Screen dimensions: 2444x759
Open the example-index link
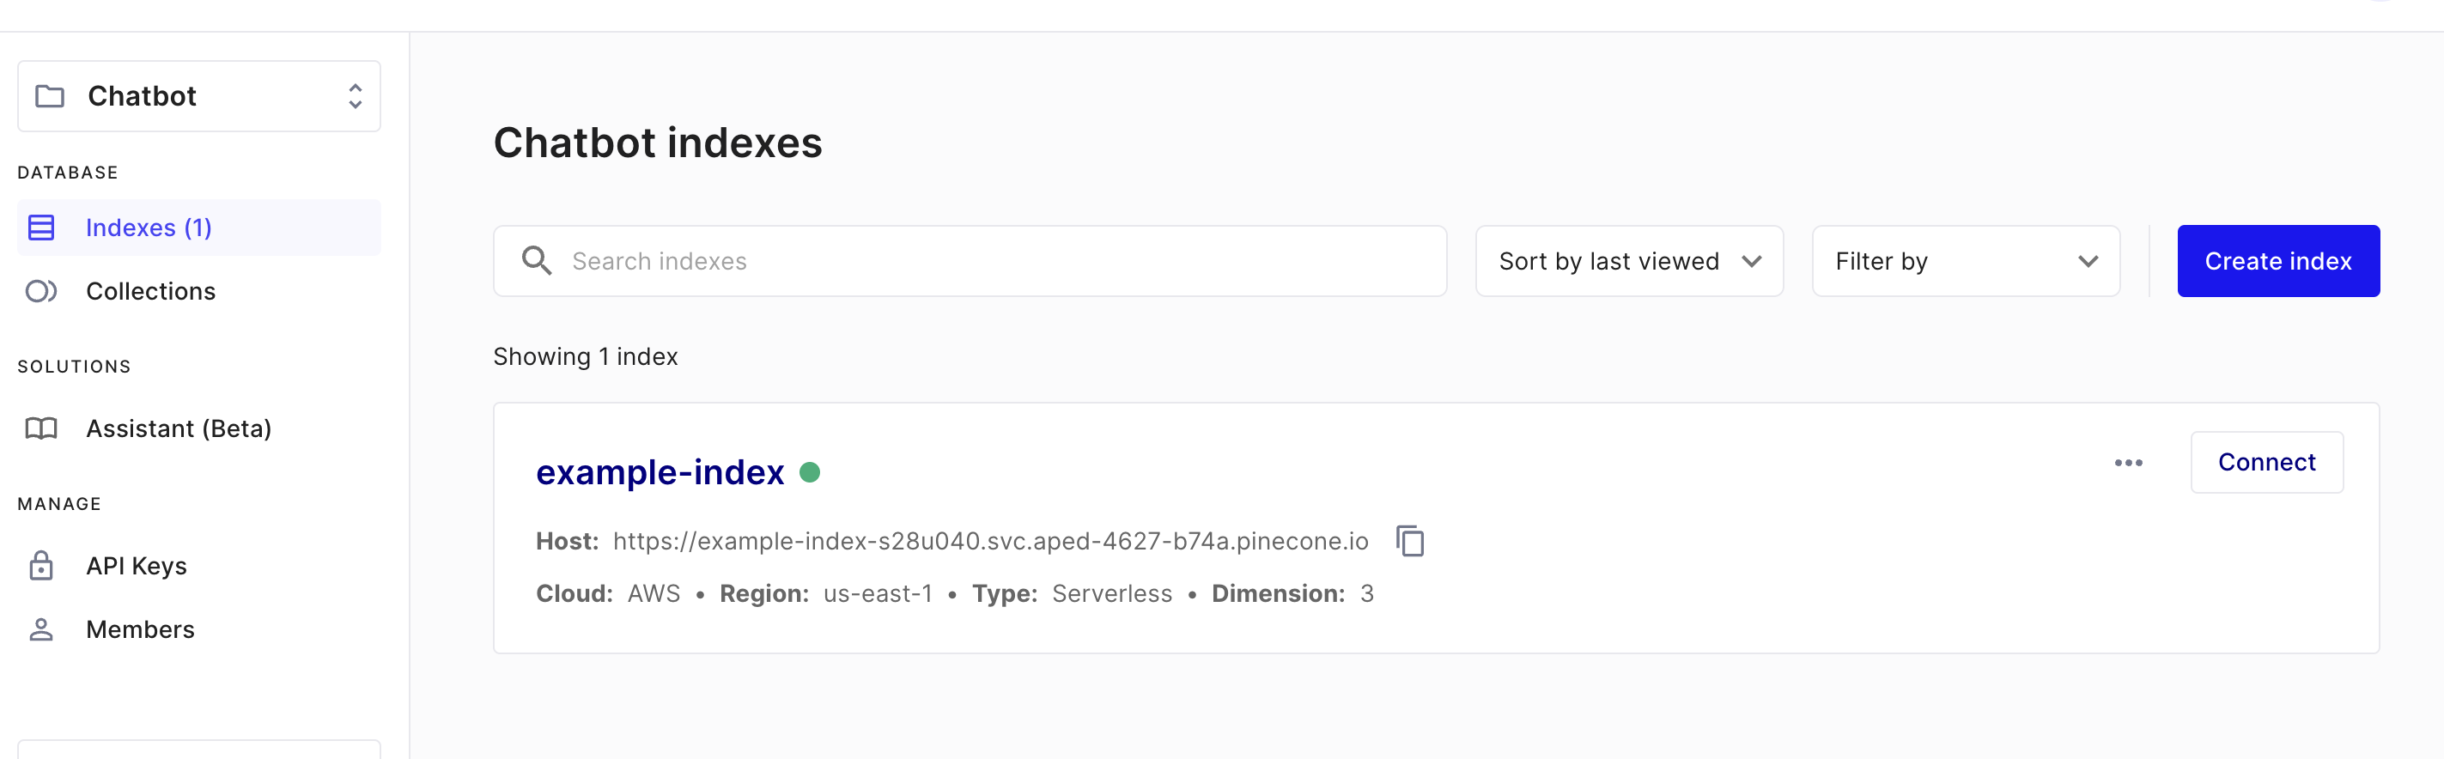tap(660, 472)
